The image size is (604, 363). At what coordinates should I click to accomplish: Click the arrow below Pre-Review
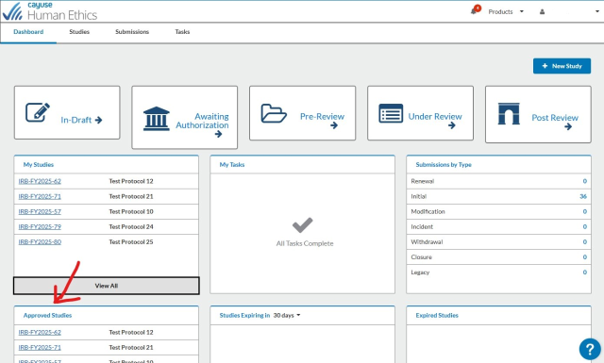tap(334, 125)
